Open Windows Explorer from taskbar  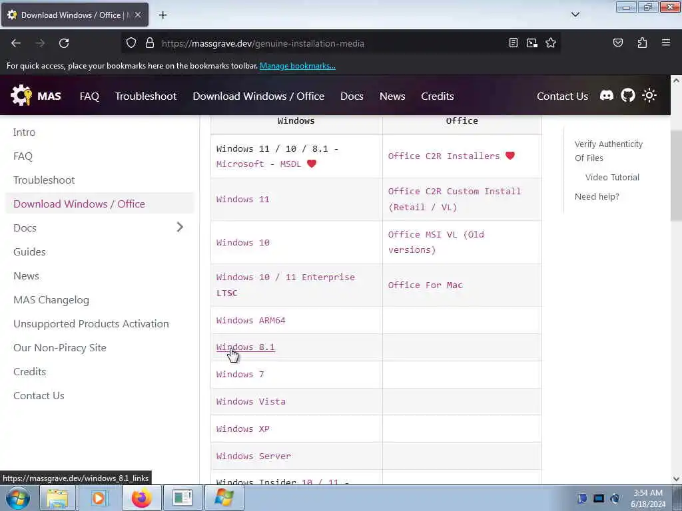pos(57,498)
